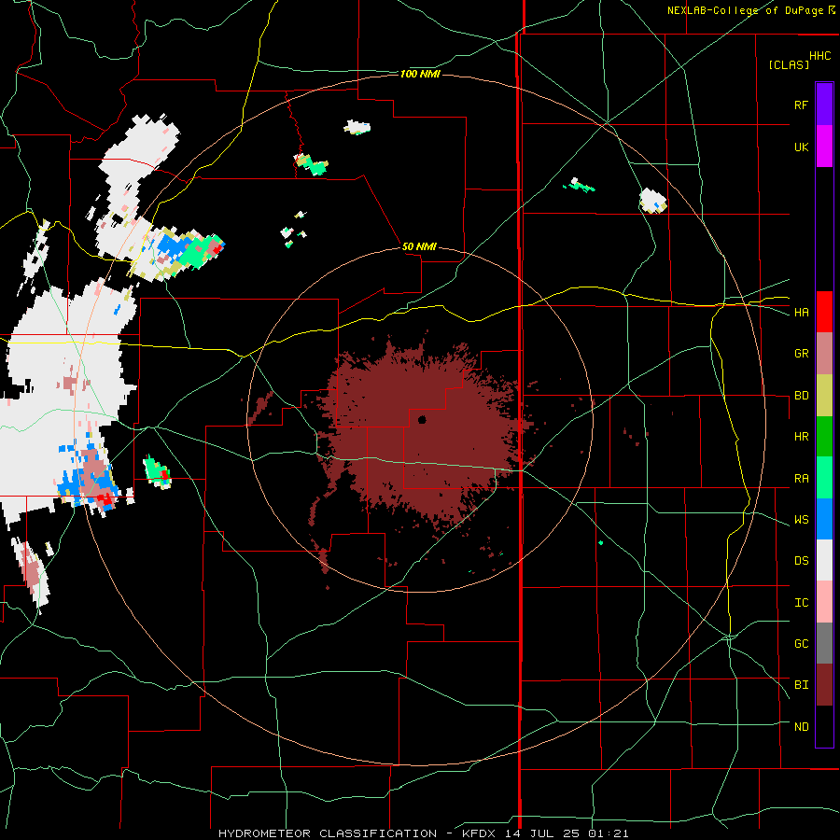Click the HA legend label

(801, 312)
